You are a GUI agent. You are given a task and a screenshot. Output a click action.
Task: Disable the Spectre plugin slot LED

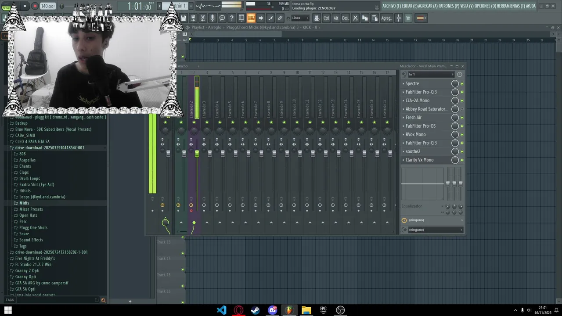(x=462, y=83)
